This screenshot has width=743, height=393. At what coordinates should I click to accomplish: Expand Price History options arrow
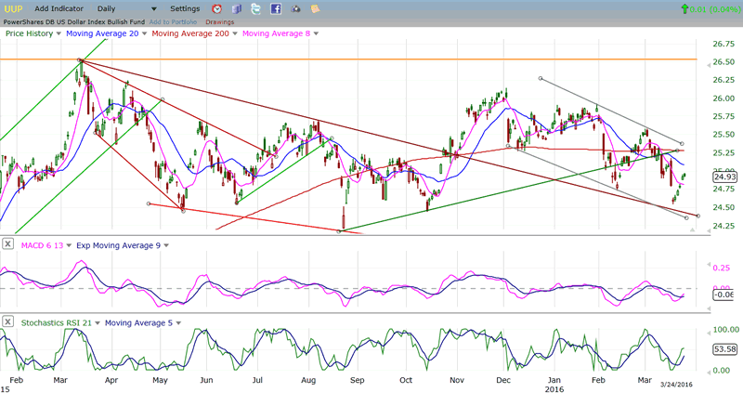coord(59,33)
